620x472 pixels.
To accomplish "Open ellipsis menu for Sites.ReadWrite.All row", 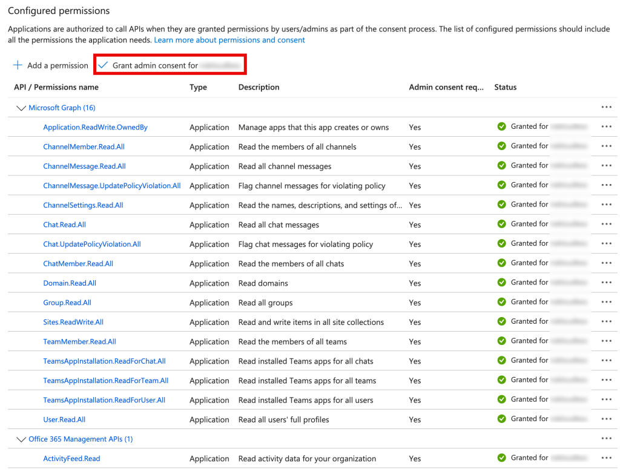I will pos(606,321).
